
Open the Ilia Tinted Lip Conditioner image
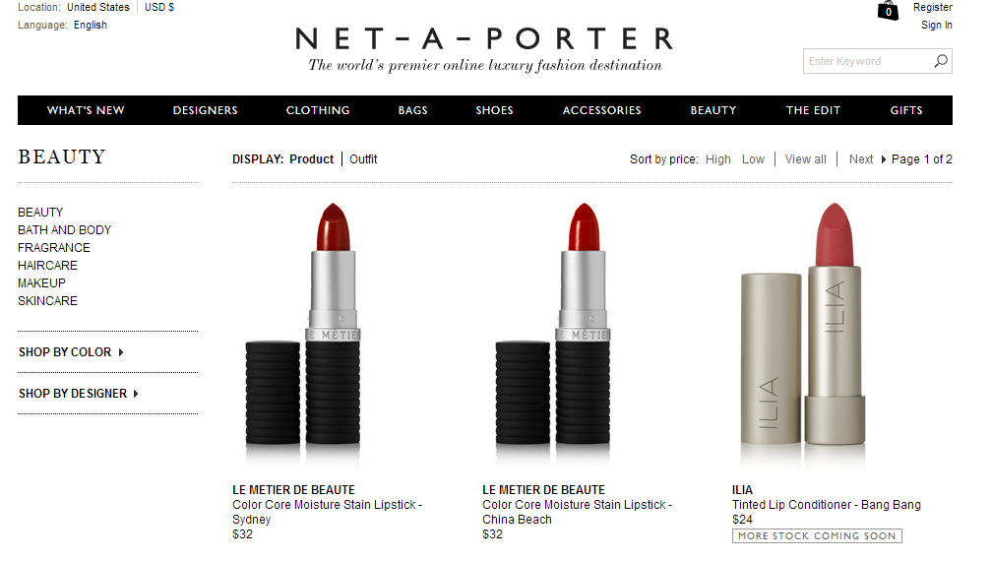(x=803, y=335)
